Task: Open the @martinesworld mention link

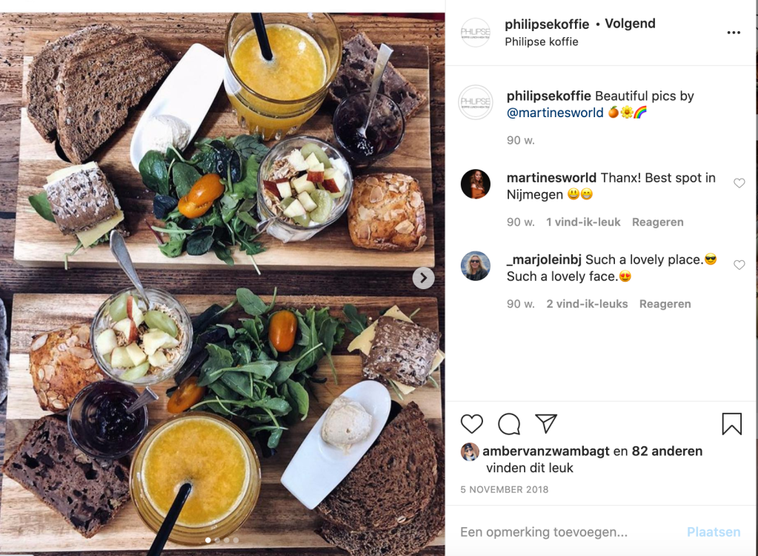Action: (x=555, y=113)
